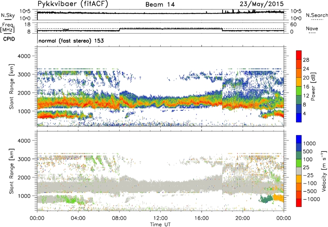Image resolution: width=328 pixels, height=227 pixels.
Task: Click the '2000' tick on velocity panel
Action: [x=24, y=177]
